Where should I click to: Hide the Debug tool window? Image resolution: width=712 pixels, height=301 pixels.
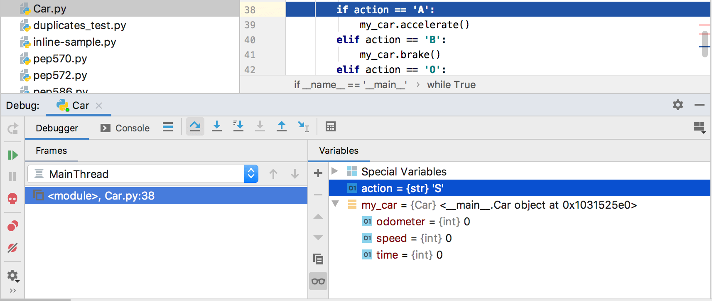700,105
